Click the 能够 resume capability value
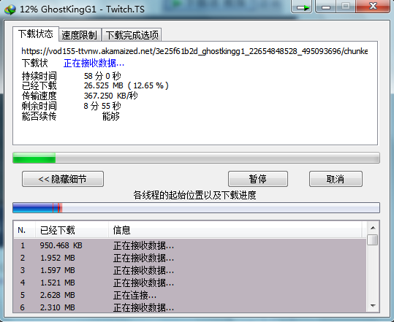The height and width of the screenshot is (322, 394). (111, 116)
